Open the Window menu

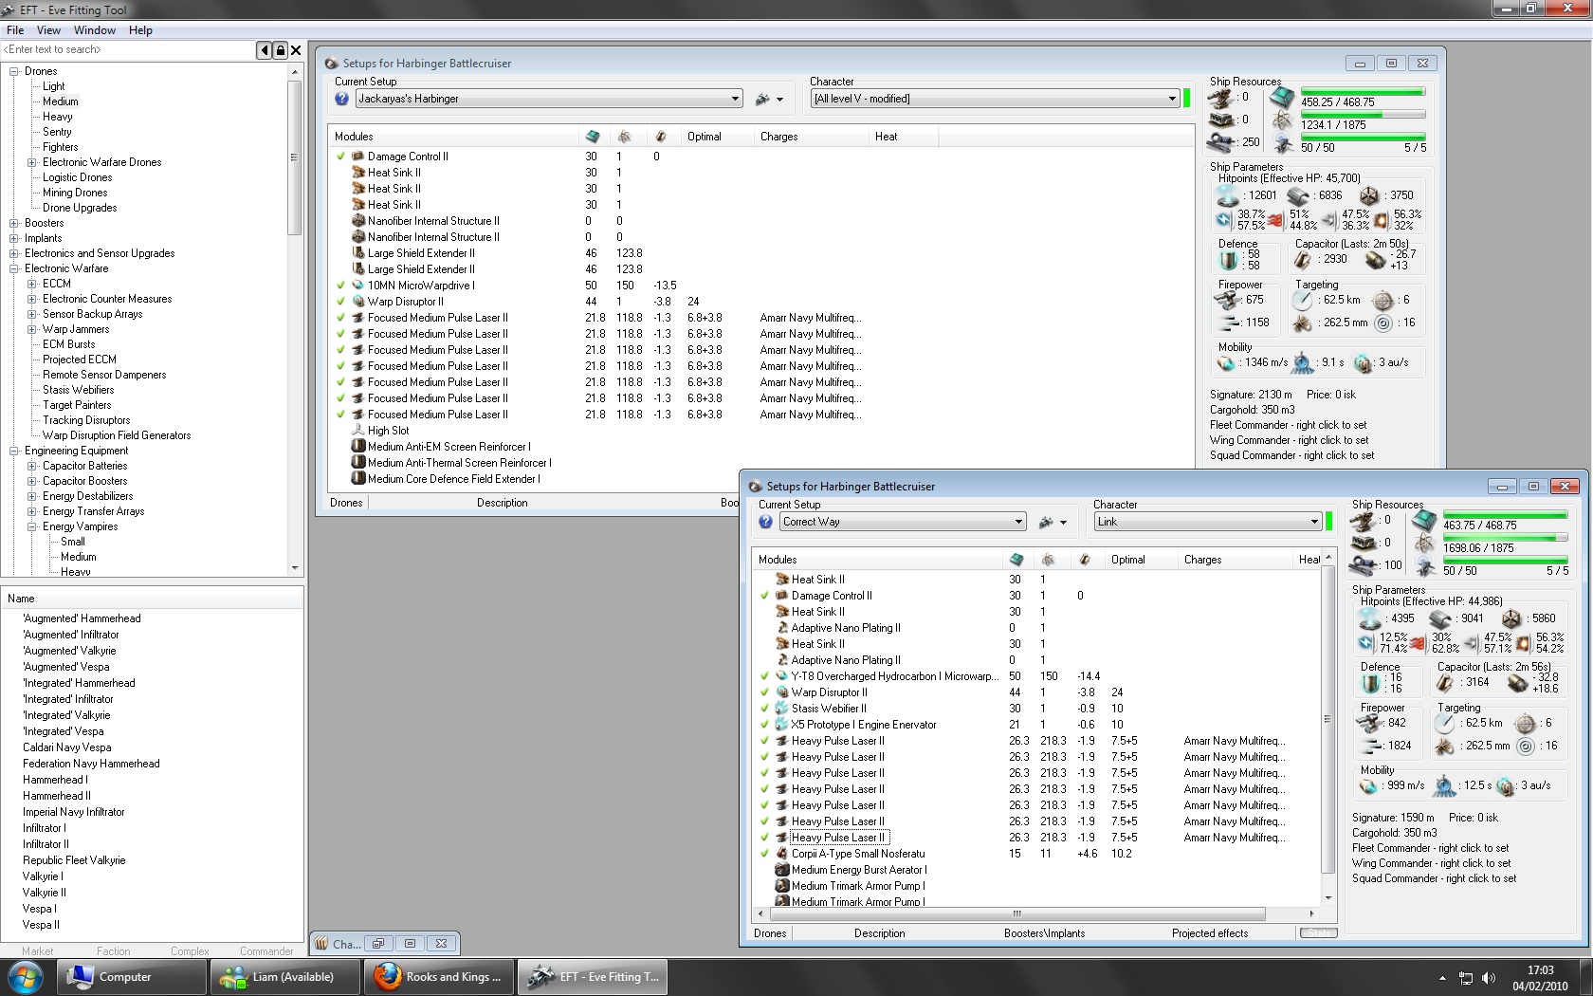click(95, 30)
